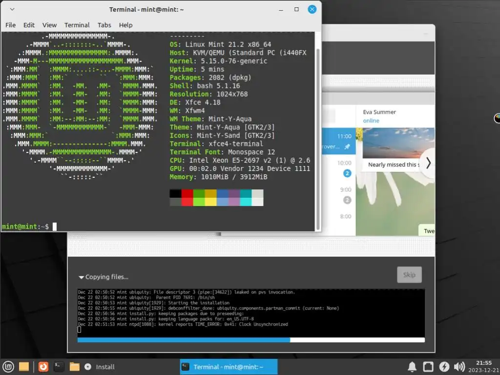500x375 pixels.
Task: Collapse the Copying files... expander
Action: click(104, 277)
